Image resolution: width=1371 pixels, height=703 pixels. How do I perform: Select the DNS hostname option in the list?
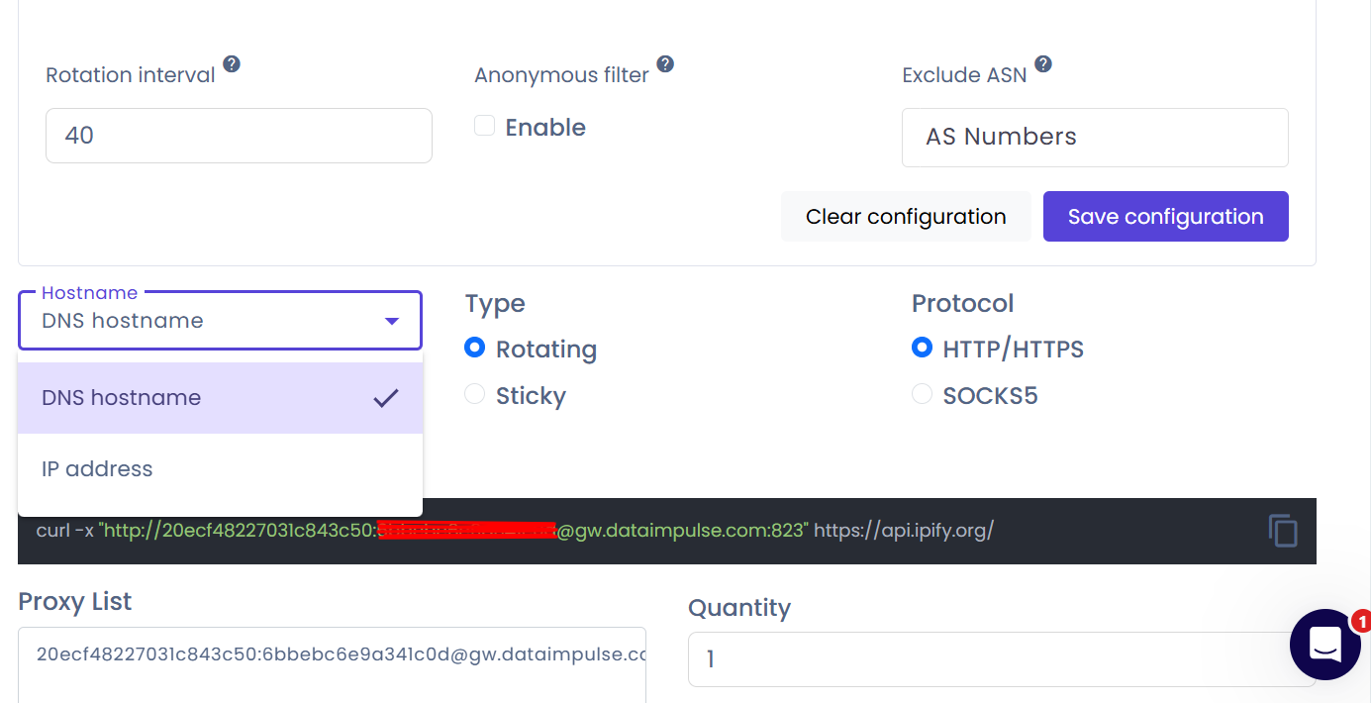coord(220,398)
